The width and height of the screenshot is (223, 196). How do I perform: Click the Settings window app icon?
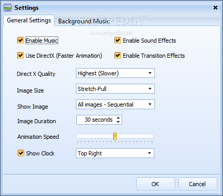point(8,8)
